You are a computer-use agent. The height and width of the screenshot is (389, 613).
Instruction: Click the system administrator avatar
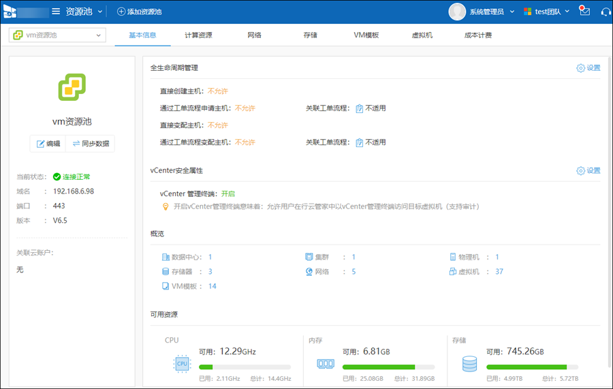[457, 12]
